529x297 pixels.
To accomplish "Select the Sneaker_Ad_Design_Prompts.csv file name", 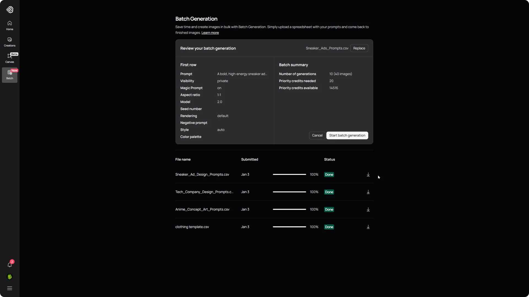I will pos(202,174).
